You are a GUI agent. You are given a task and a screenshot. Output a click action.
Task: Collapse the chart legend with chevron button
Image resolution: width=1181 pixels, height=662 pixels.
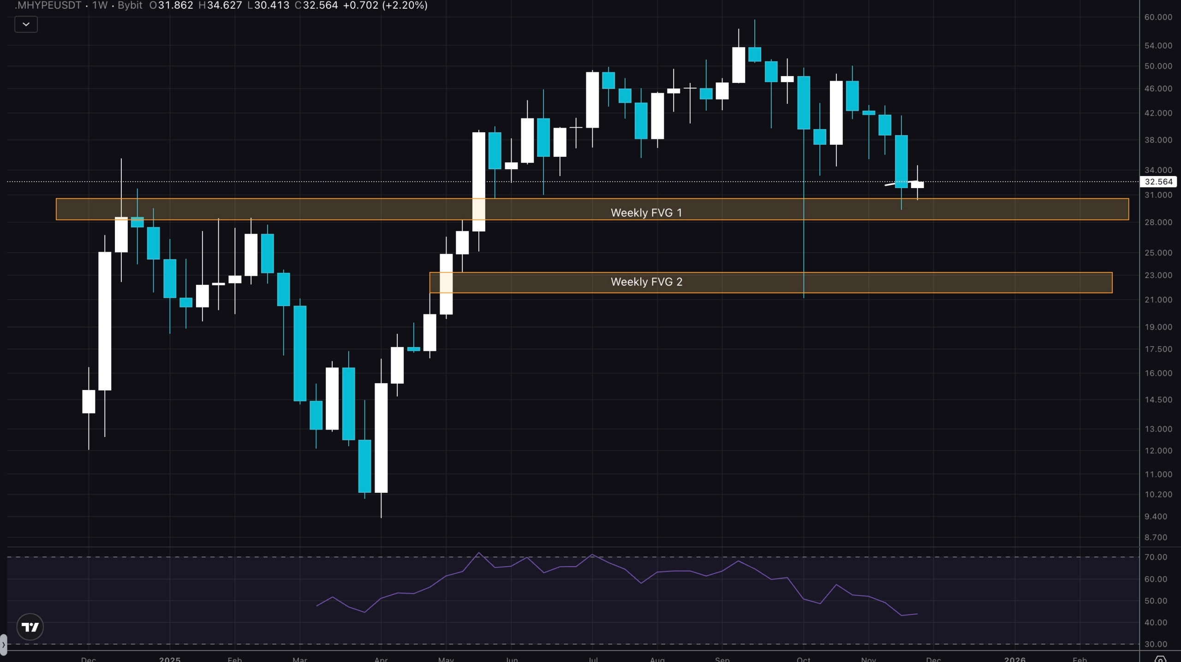(x=26, y=24)
